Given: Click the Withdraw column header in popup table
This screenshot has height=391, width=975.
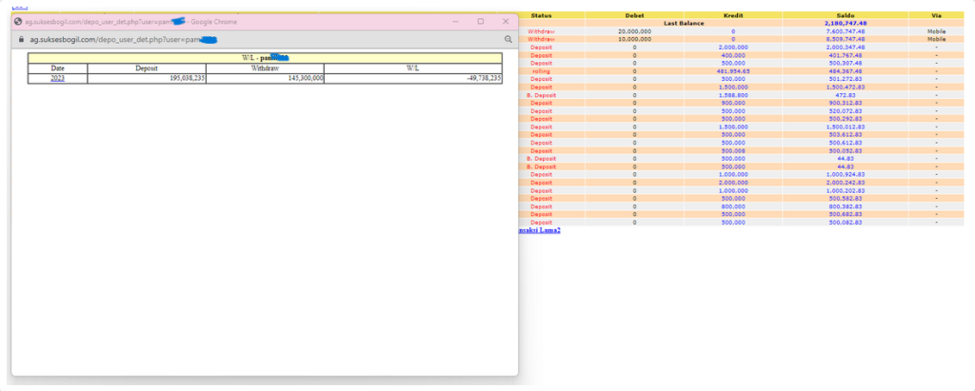Looking at the screenshot, I should (x=265, y=68).
